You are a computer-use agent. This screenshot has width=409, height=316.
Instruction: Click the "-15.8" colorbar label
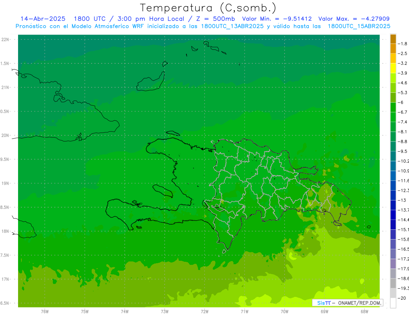[x=404, y=240]
